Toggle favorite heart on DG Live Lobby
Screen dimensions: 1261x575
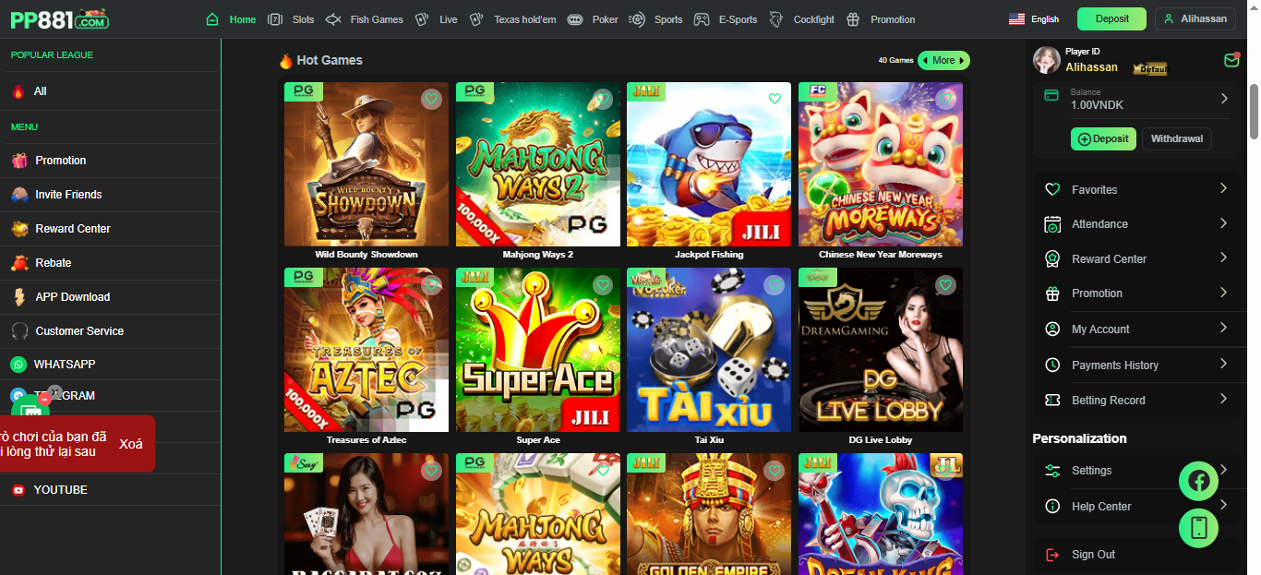click(x=945, y=285)
